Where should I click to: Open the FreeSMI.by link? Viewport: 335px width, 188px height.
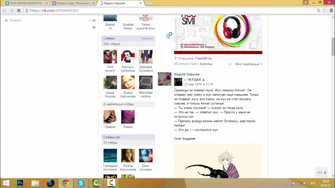[x=203, y=58]
